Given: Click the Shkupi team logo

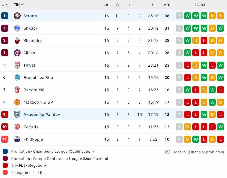Looking at the screenshot, I should coord(17,28).
